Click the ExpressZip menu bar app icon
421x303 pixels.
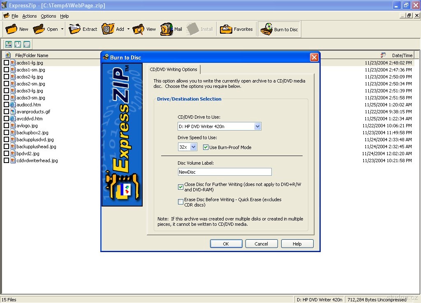[7, 16]
